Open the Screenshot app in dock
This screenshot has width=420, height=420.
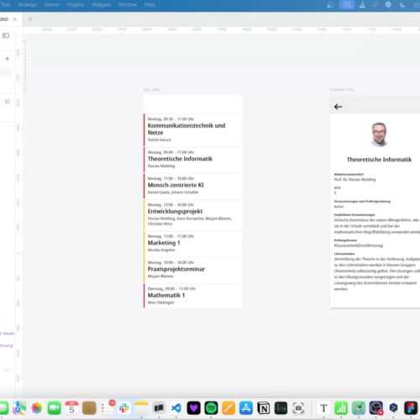298,408
